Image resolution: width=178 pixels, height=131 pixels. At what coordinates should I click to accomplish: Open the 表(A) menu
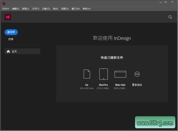[x=56, y=9]
